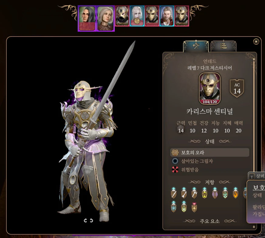Select the white-haired elf portrait with gold medallion
This screenshot has width=265, height=238.
click(137, 16)
